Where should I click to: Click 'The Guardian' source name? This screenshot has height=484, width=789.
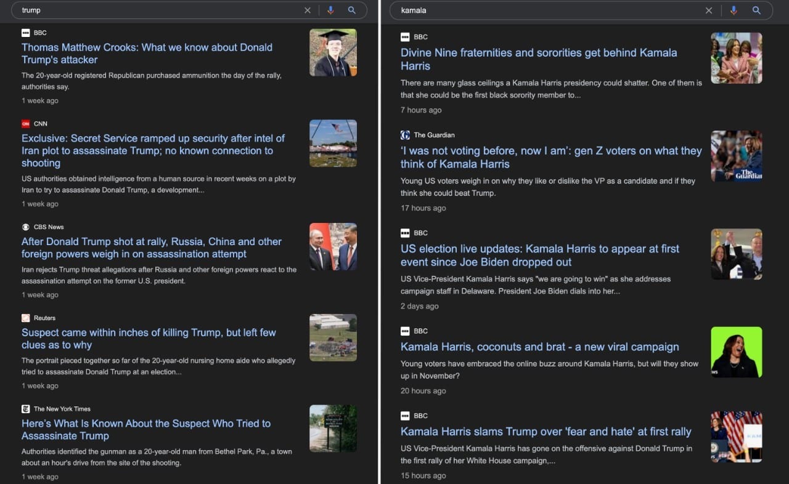coord(434,135)
